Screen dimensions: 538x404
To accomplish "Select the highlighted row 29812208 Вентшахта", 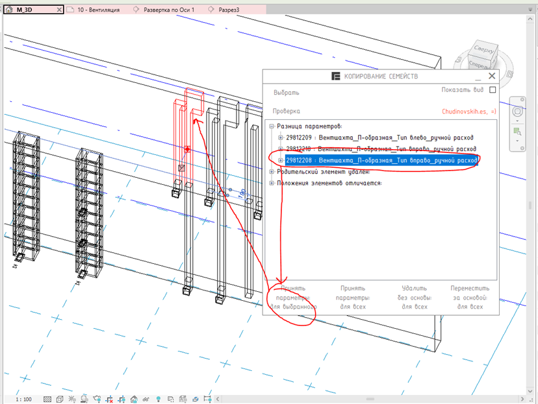I will 381,160.
